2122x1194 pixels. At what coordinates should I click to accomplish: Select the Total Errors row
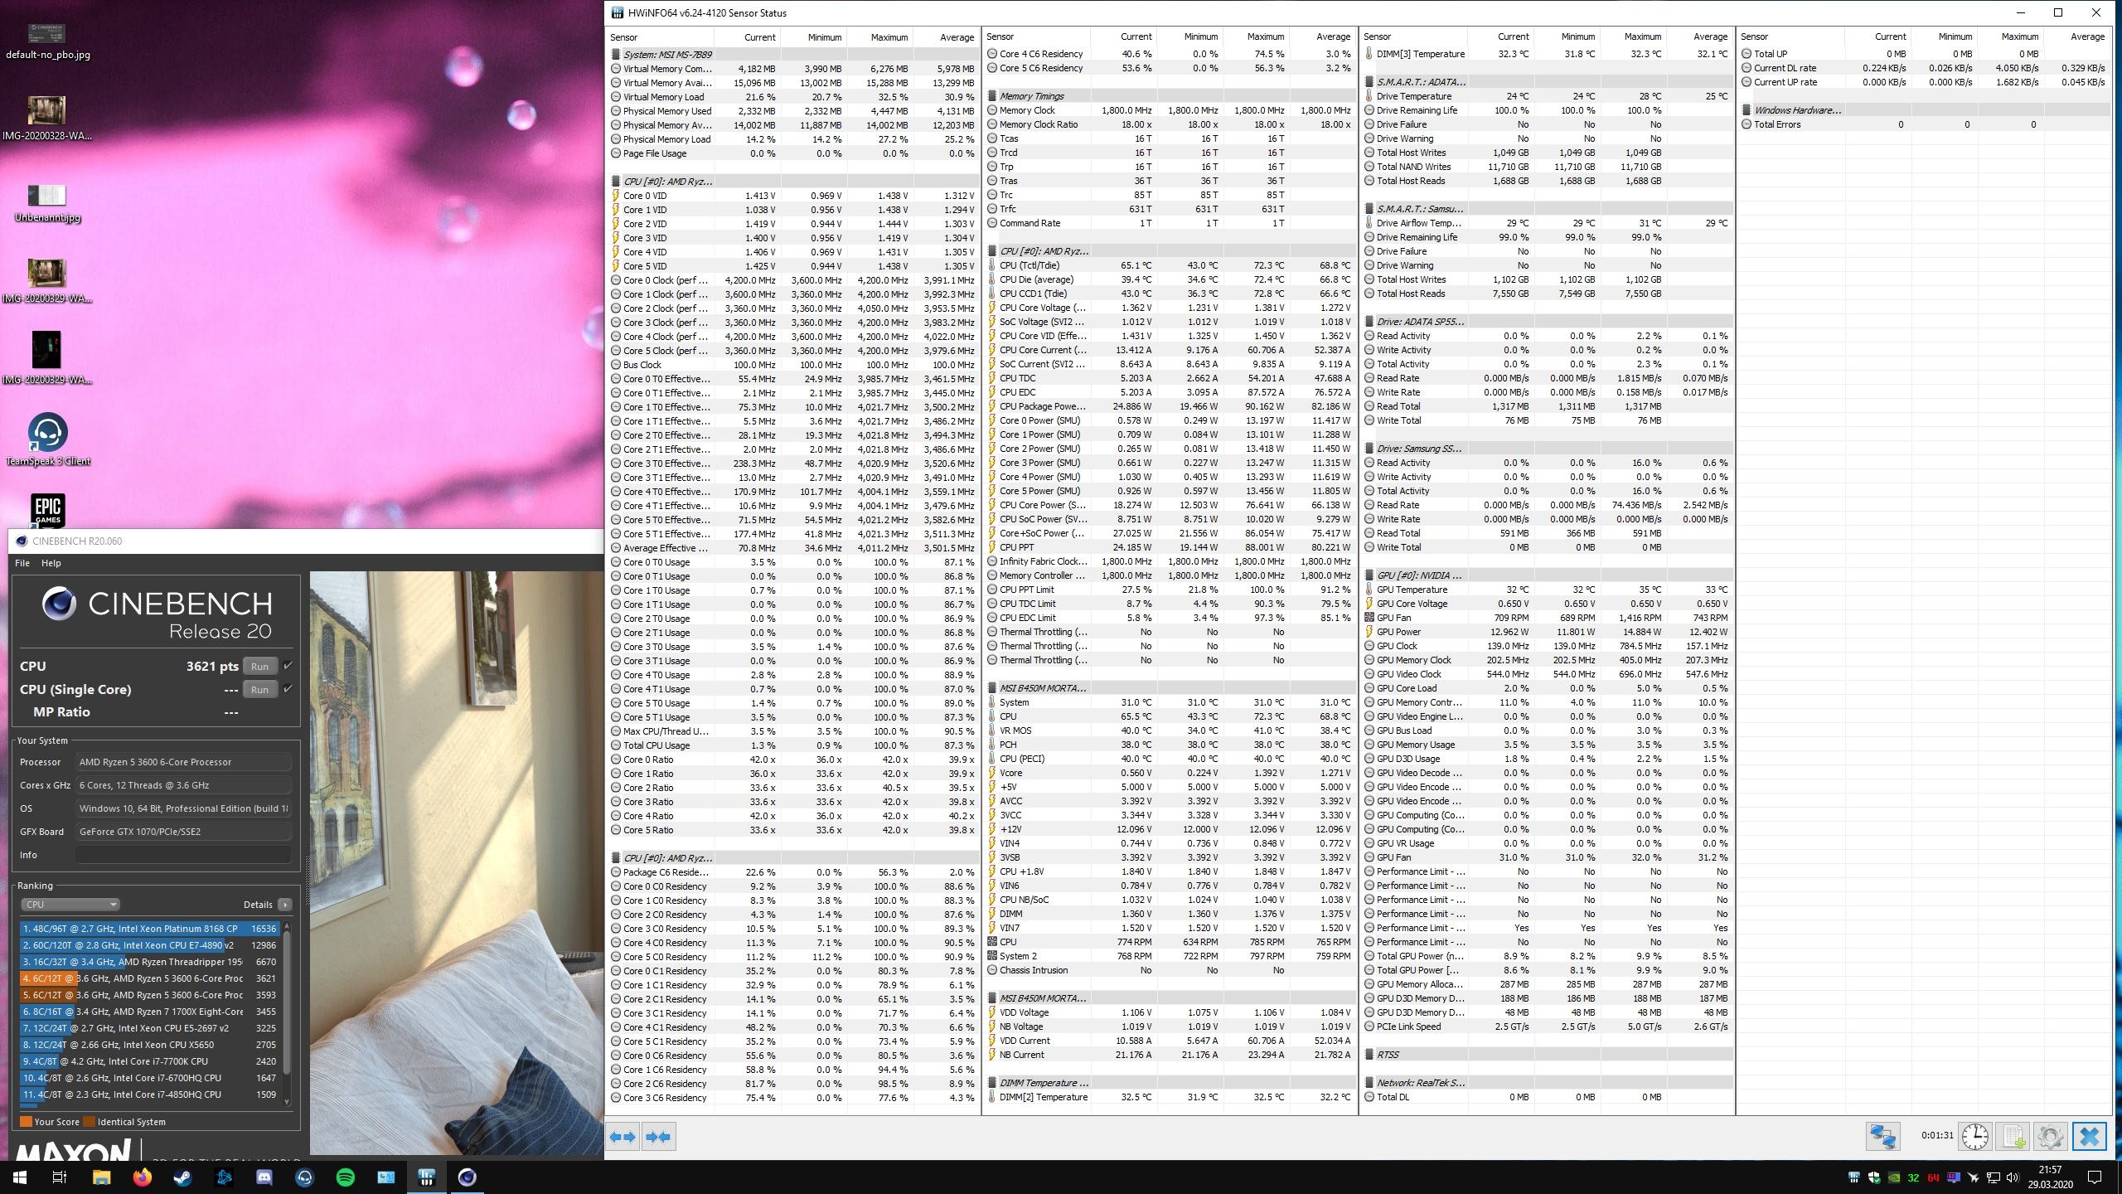coord(1924,124)
